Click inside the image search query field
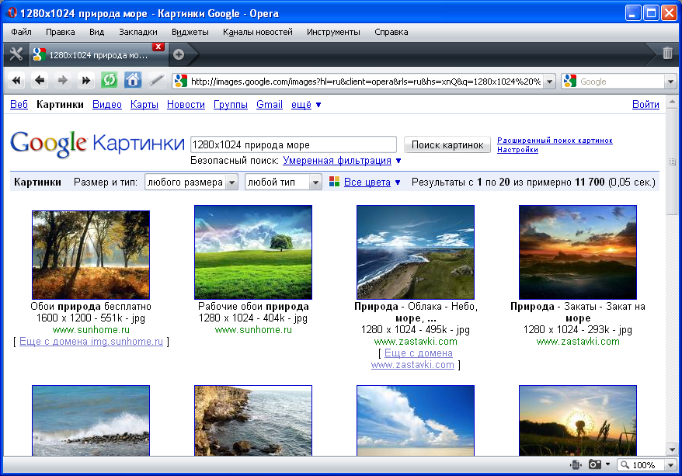Viewport: 682px width, 476px height. pyautogui.click(x=294, y=144)
